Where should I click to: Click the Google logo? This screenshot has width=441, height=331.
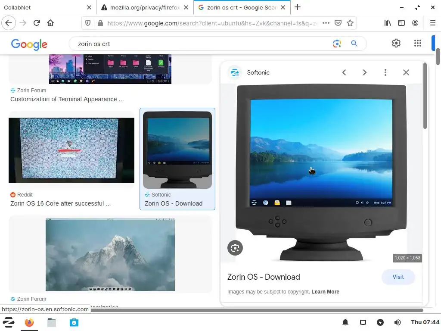29,44
